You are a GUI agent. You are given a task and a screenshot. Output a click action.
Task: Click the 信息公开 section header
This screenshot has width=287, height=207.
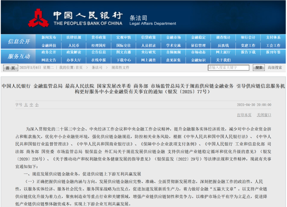[x=19, y=41]
